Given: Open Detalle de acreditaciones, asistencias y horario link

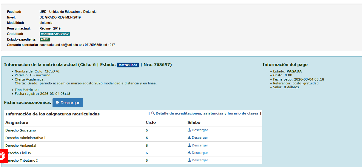Looking at the screenshot, I should pos(207,113).
